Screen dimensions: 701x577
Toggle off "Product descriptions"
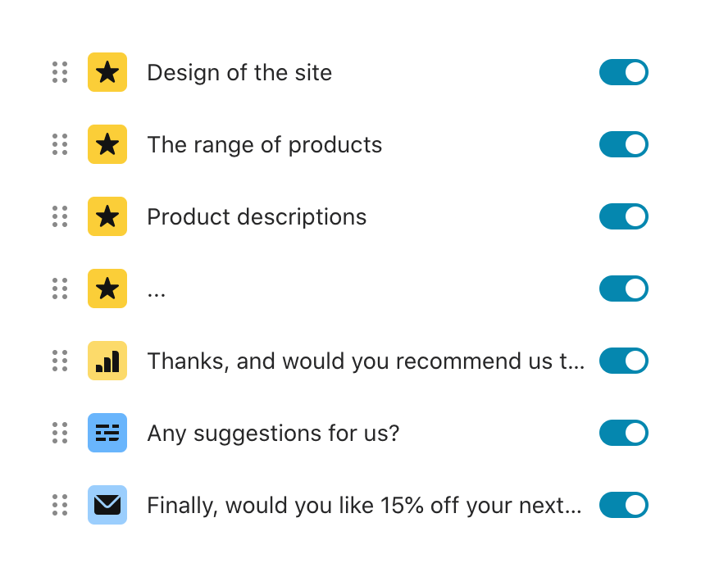[x=624, y=216]
